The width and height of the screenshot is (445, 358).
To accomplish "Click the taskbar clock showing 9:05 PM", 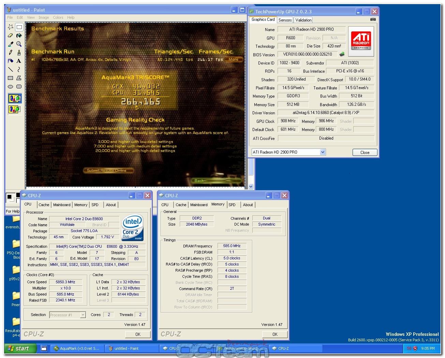I will pyautogui.click(x=428, y=348).
